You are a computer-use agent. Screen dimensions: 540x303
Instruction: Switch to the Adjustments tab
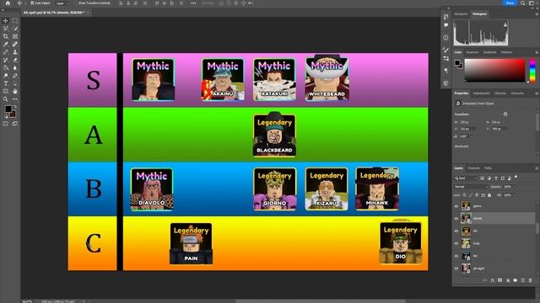(481, 93)
